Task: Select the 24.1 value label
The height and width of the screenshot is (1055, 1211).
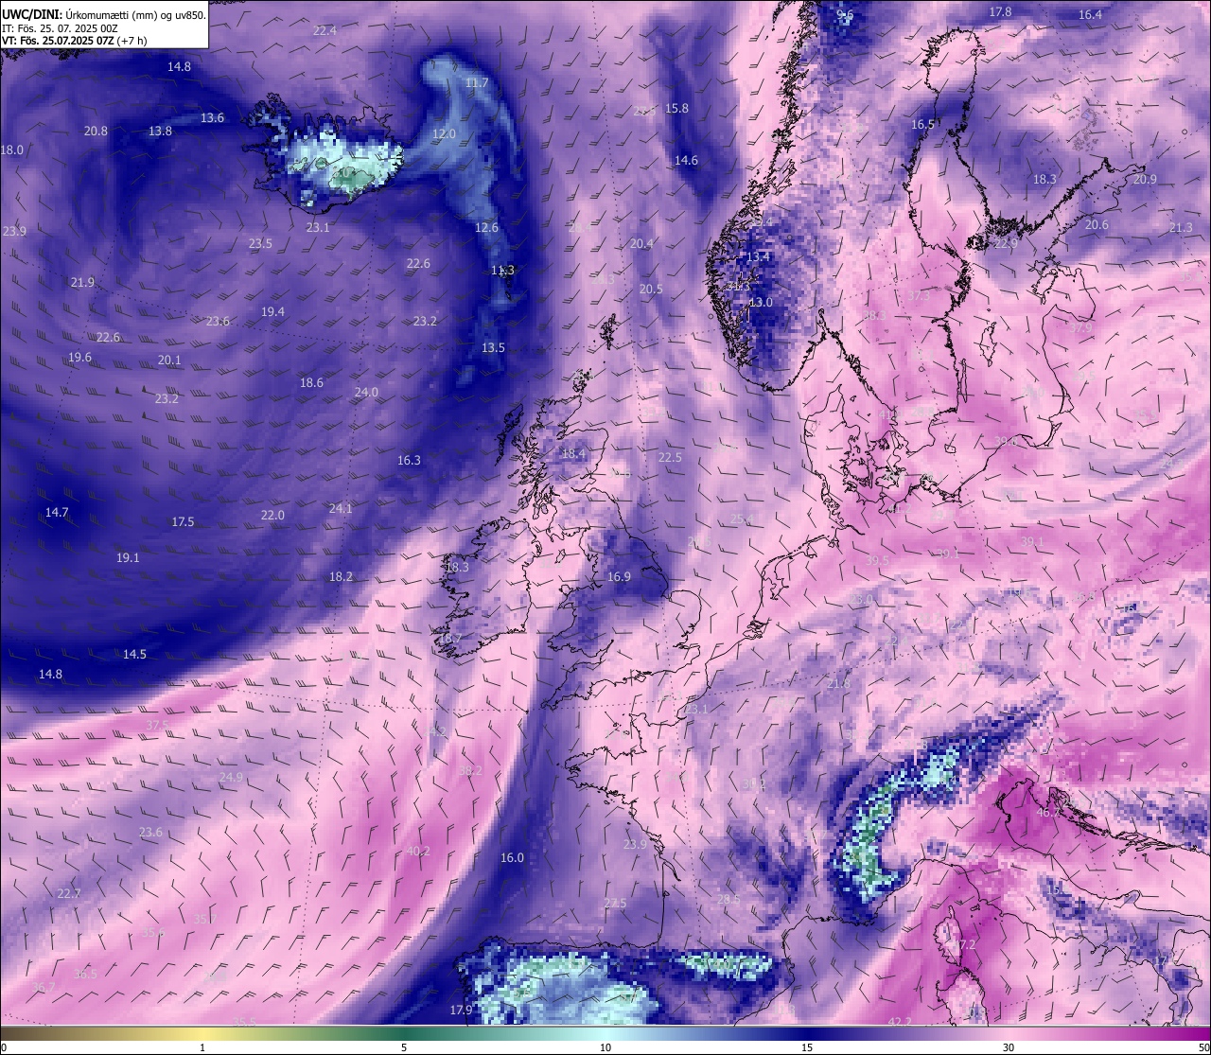Action: click(x=341, y=509)
